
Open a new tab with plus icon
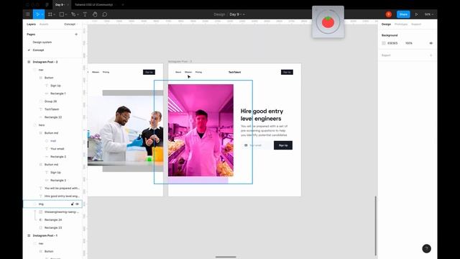tap(123, 5)
